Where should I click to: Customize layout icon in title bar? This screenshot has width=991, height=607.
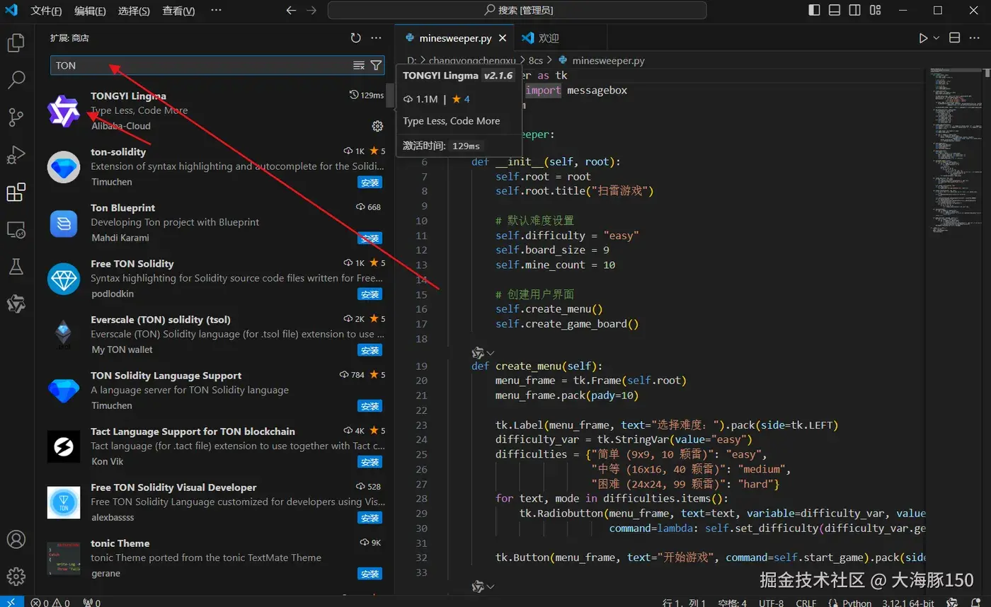(x=876, y=11)
